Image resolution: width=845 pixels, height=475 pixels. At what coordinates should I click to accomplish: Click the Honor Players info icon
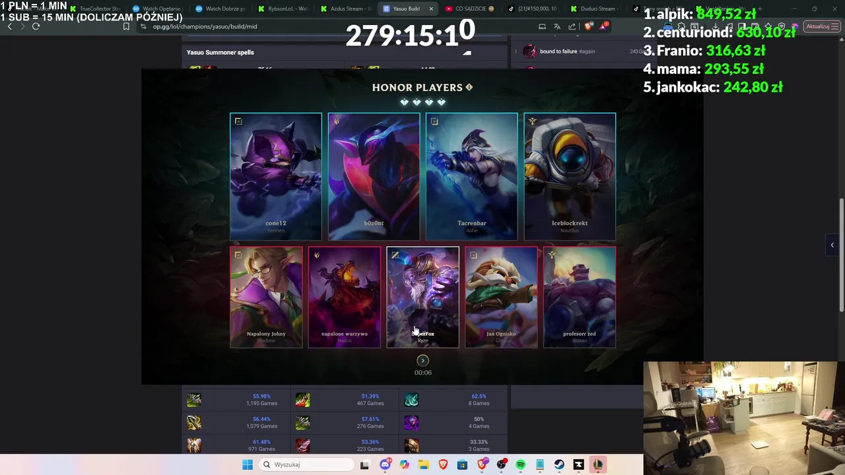tap(469, 87)
